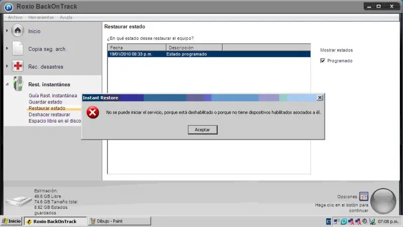
Task: Open the Opciones settings icon
Action: click(x=364, y=197)
